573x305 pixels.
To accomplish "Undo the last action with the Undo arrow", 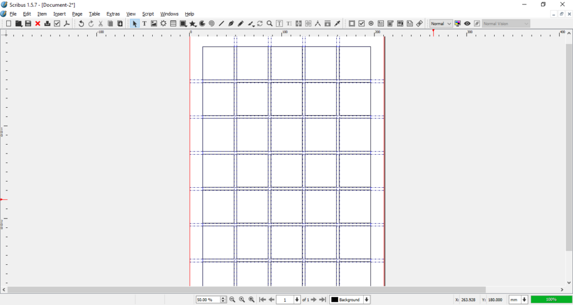I will pyautogui.click(x=81, y=23).
